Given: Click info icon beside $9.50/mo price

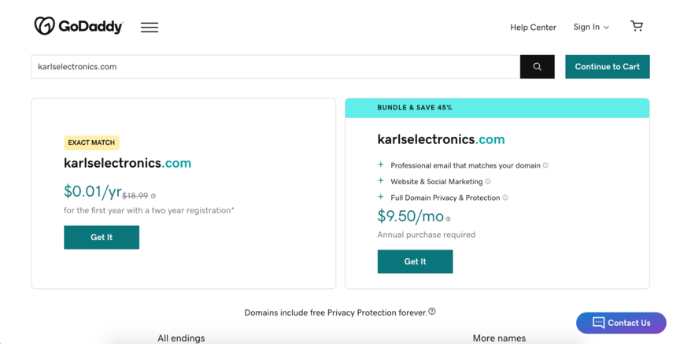Looking at the screenshot, I should pyautogui.click(x=449, y=219).
